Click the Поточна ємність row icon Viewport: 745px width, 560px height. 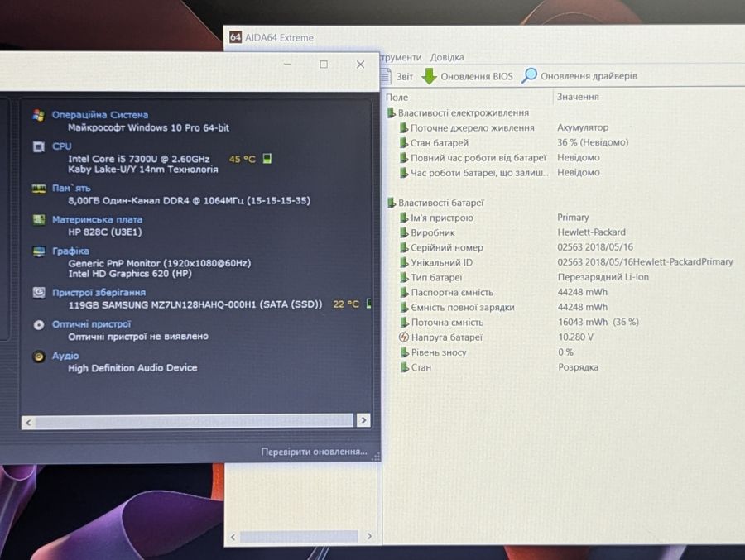(404, 322)
